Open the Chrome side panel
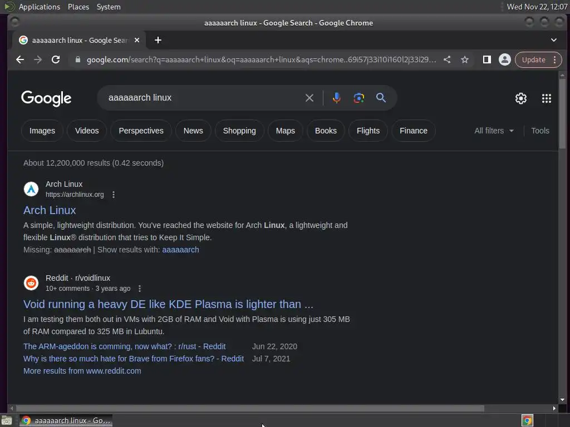The width and height of the screenshot is (570, 427). (x=487, y=59)
